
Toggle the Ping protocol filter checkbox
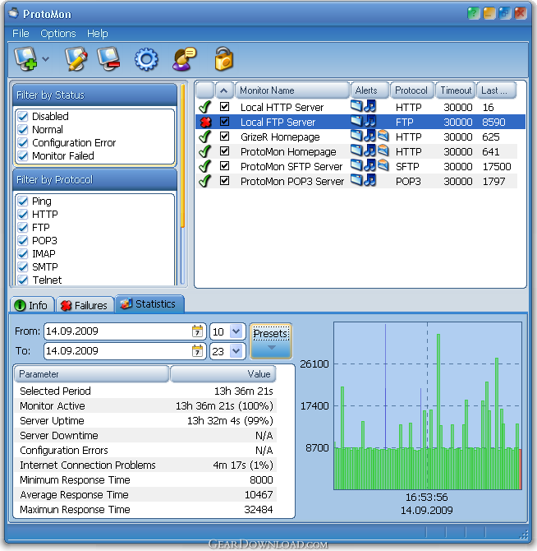pyautogui.click(x=23, y=201)
